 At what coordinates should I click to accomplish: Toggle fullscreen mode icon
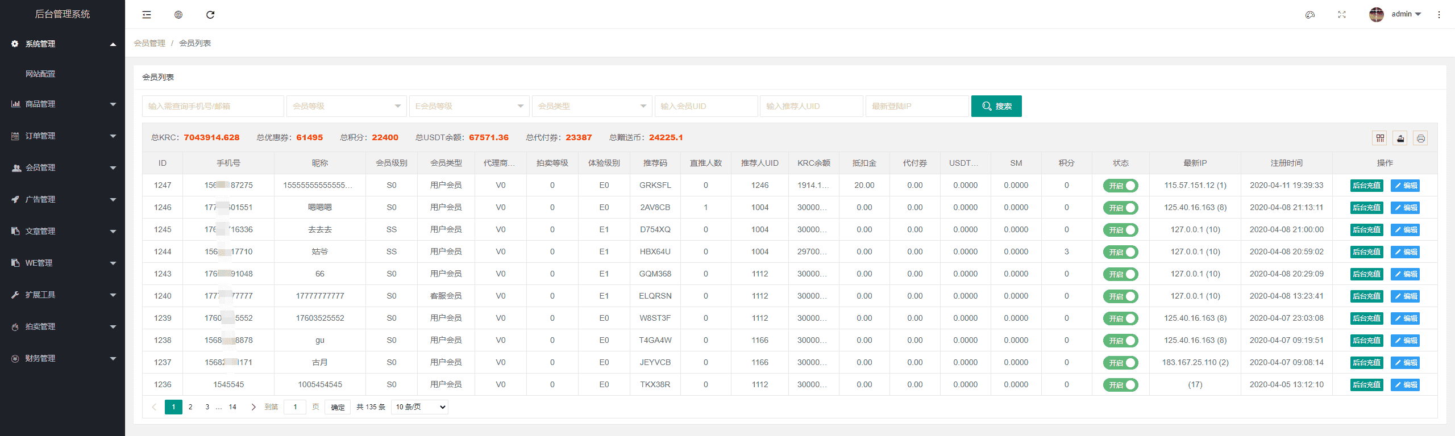pos(1342,15)
